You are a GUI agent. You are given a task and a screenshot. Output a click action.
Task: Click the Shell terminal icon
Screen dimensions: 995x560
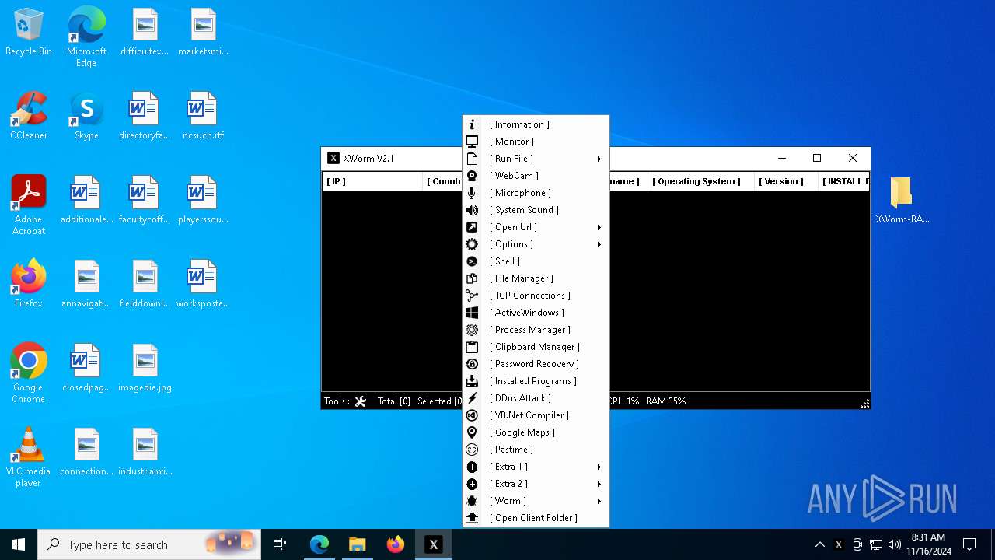[x=472, y=261]
